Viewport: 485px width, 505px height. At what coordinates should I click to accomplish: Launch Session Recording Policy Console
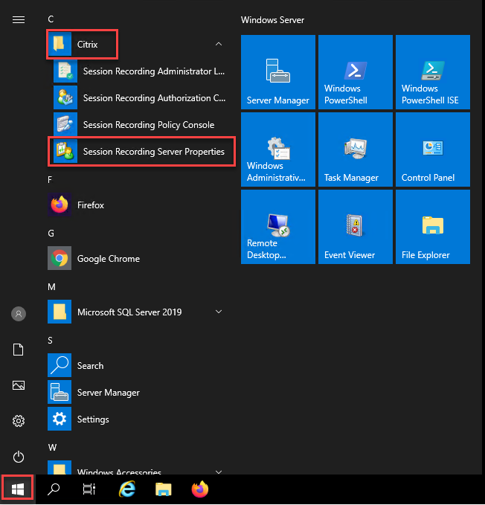(x=148, y=125)
